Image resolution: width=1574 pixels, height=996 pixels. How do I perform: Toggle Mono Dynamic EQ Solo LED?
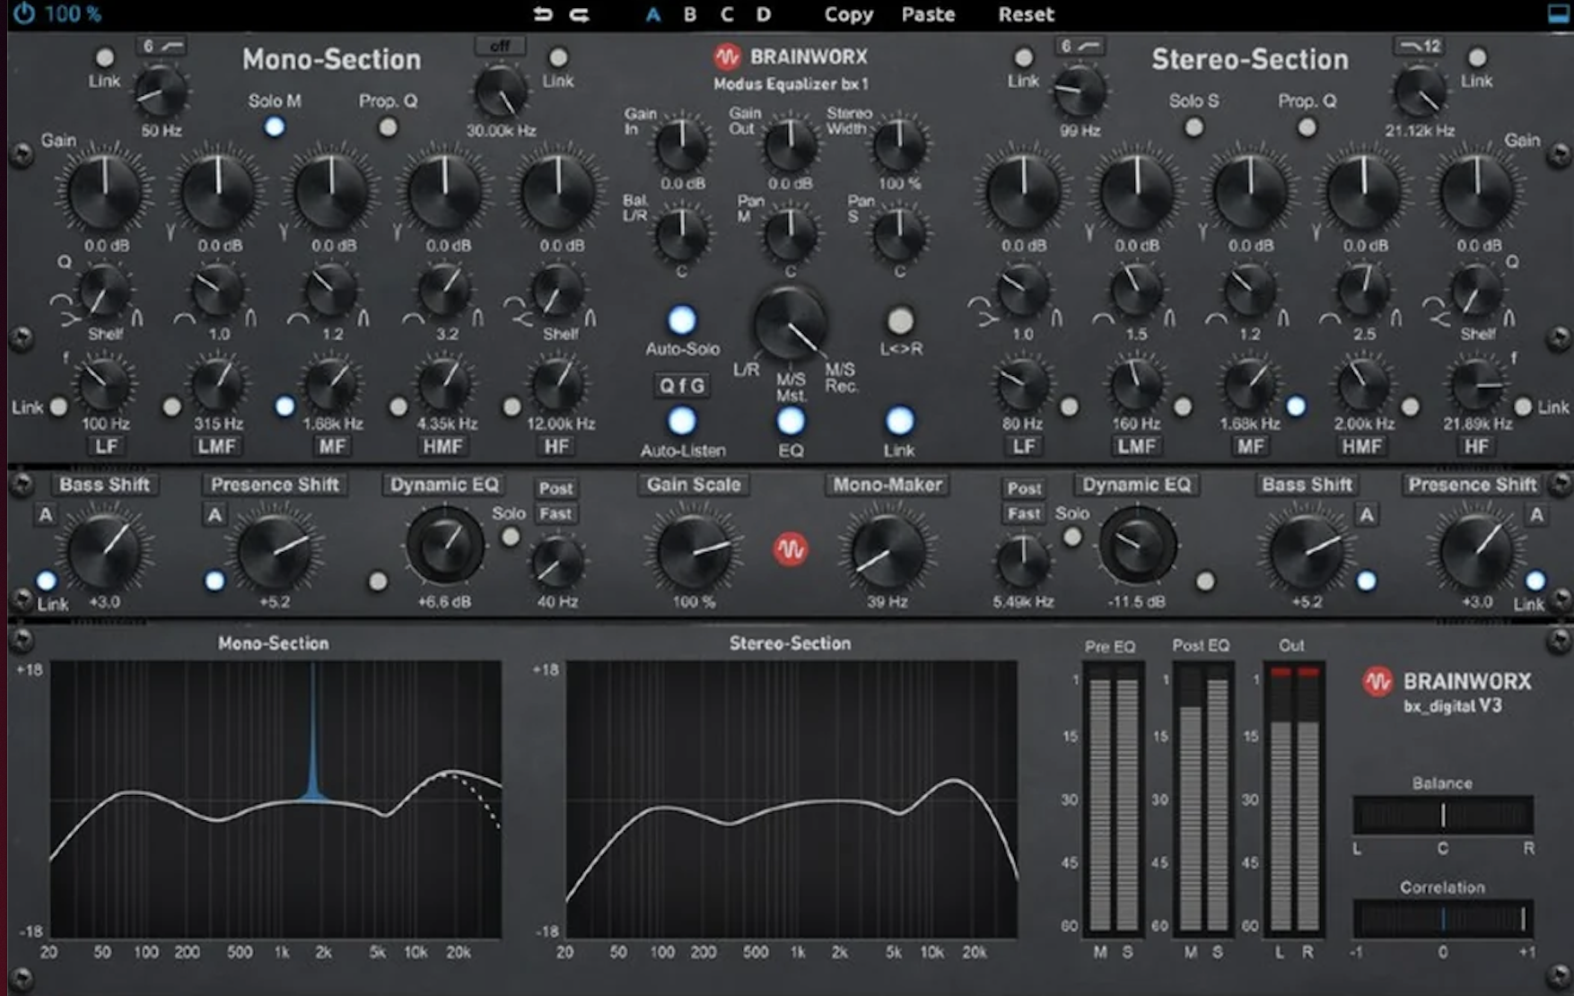pos(510,537)
